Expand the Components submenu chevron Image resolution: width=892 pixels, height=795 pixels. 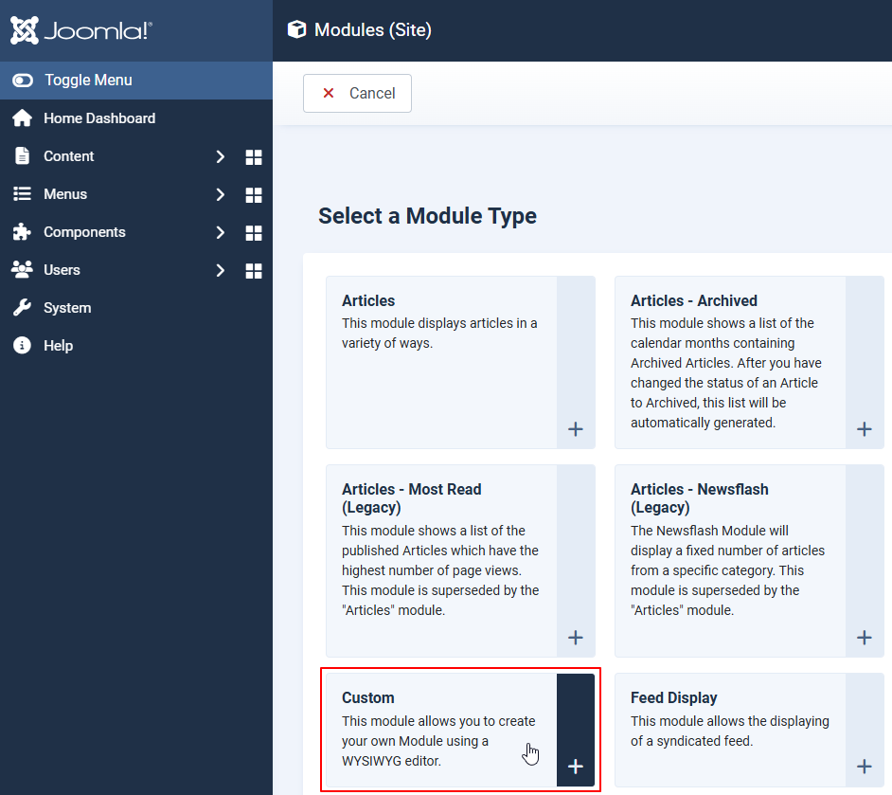point(220,232)
